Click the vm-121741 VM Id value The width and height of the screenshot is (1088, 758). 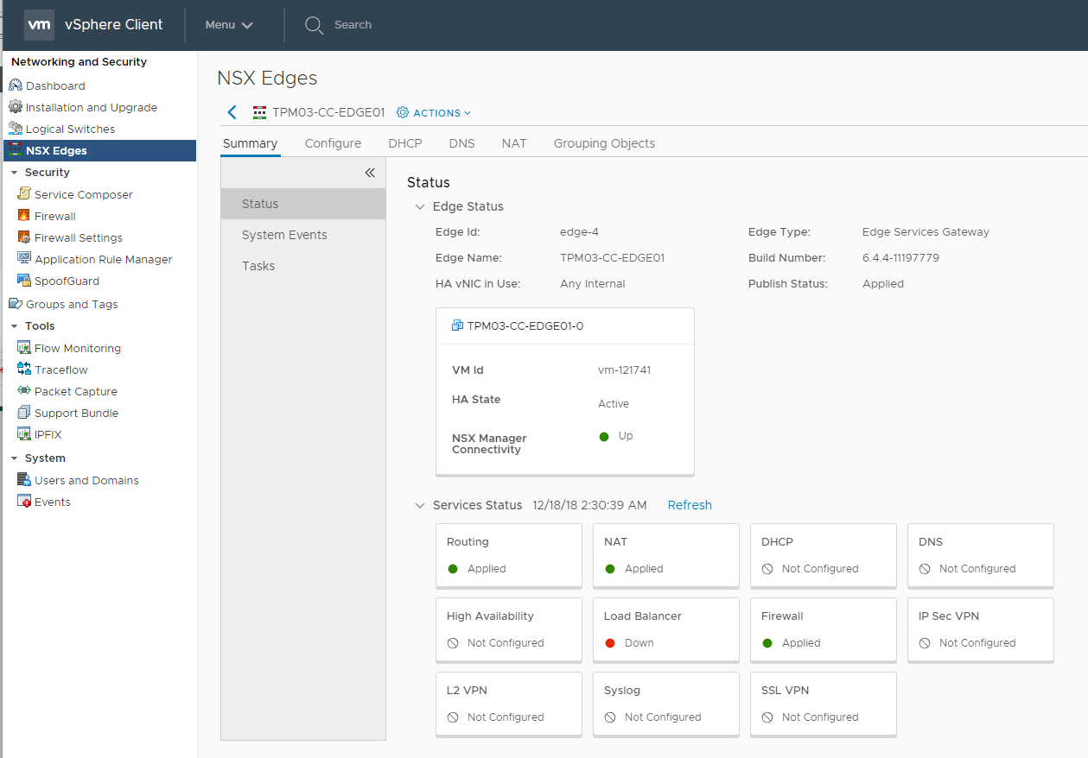(624, 370)
